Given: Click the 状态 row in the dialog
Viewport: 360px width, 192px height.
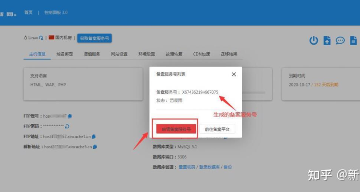Looking at the screenshot, I should click(169, 100).
